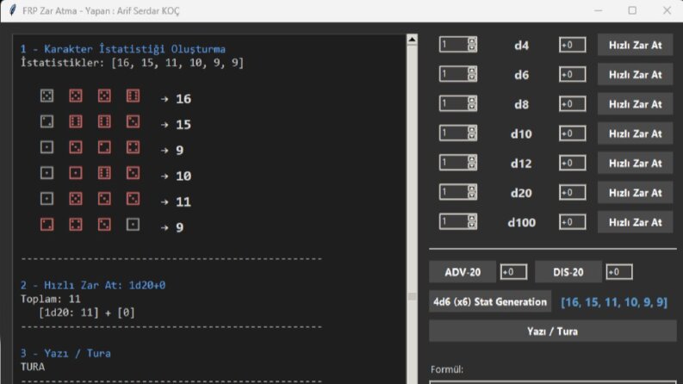This screenshot has width=683, height=384.
Task: Decrease d6 dice count with down arrow
Action: coord(472,77)
